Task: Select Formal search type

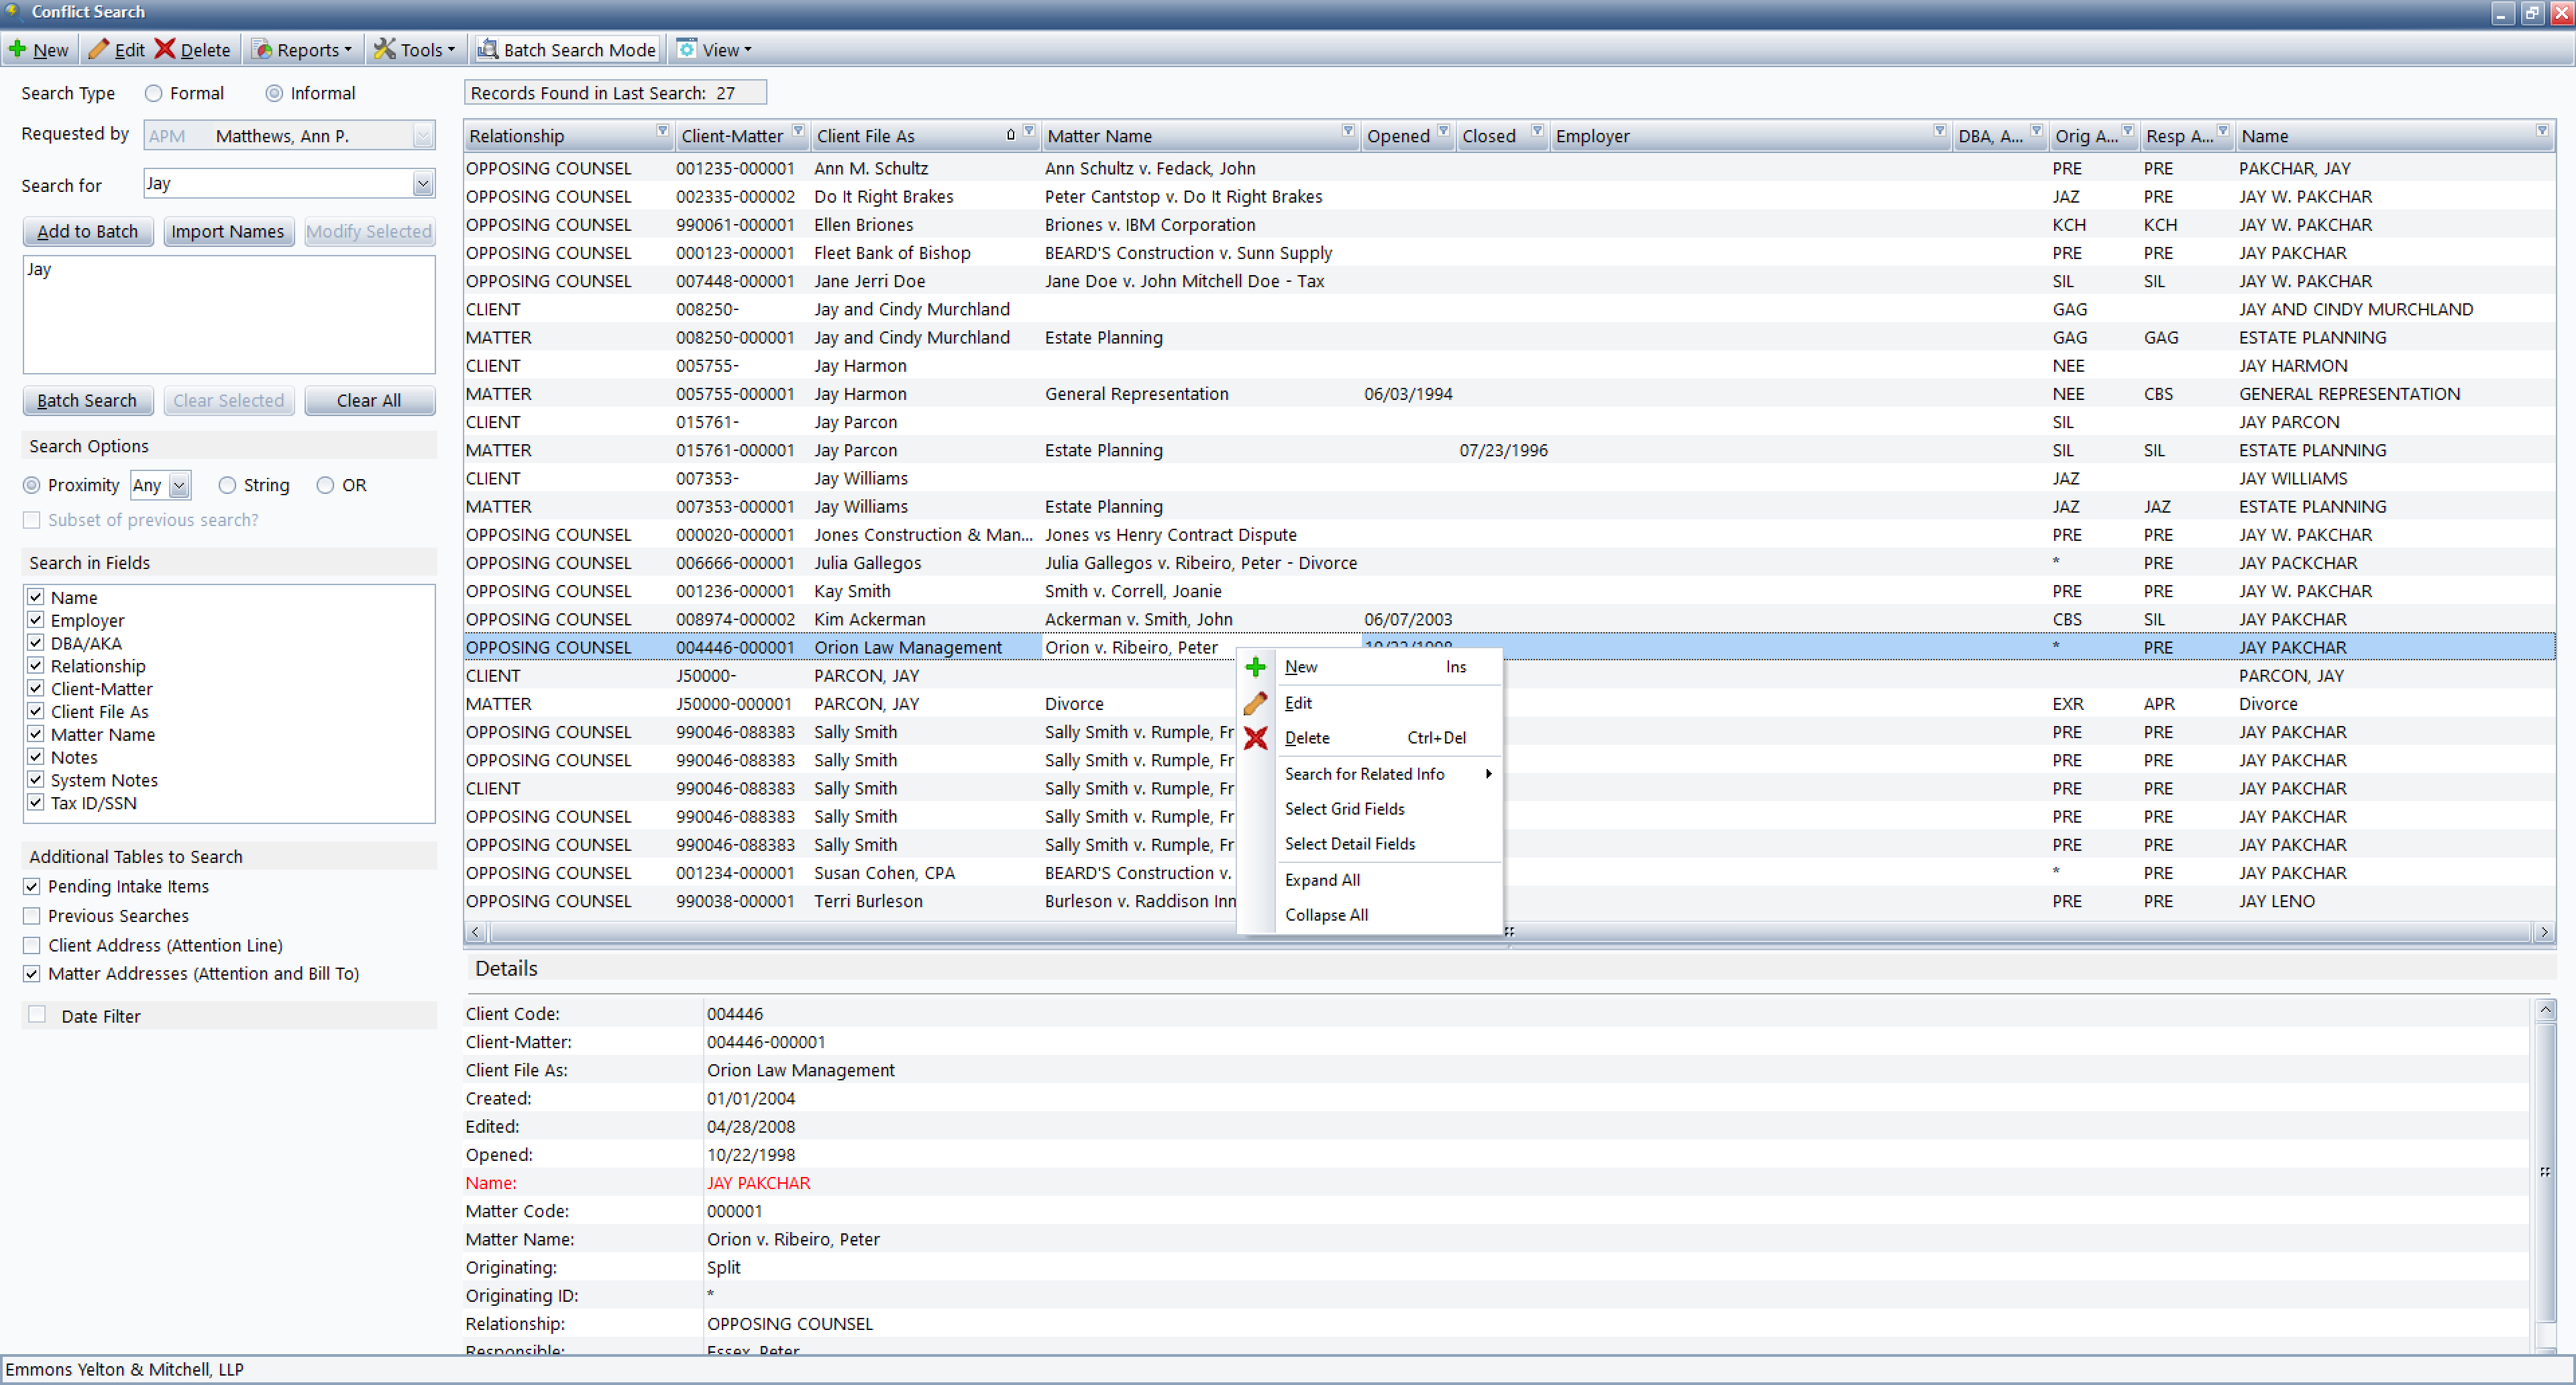Action: pos(153,93)
